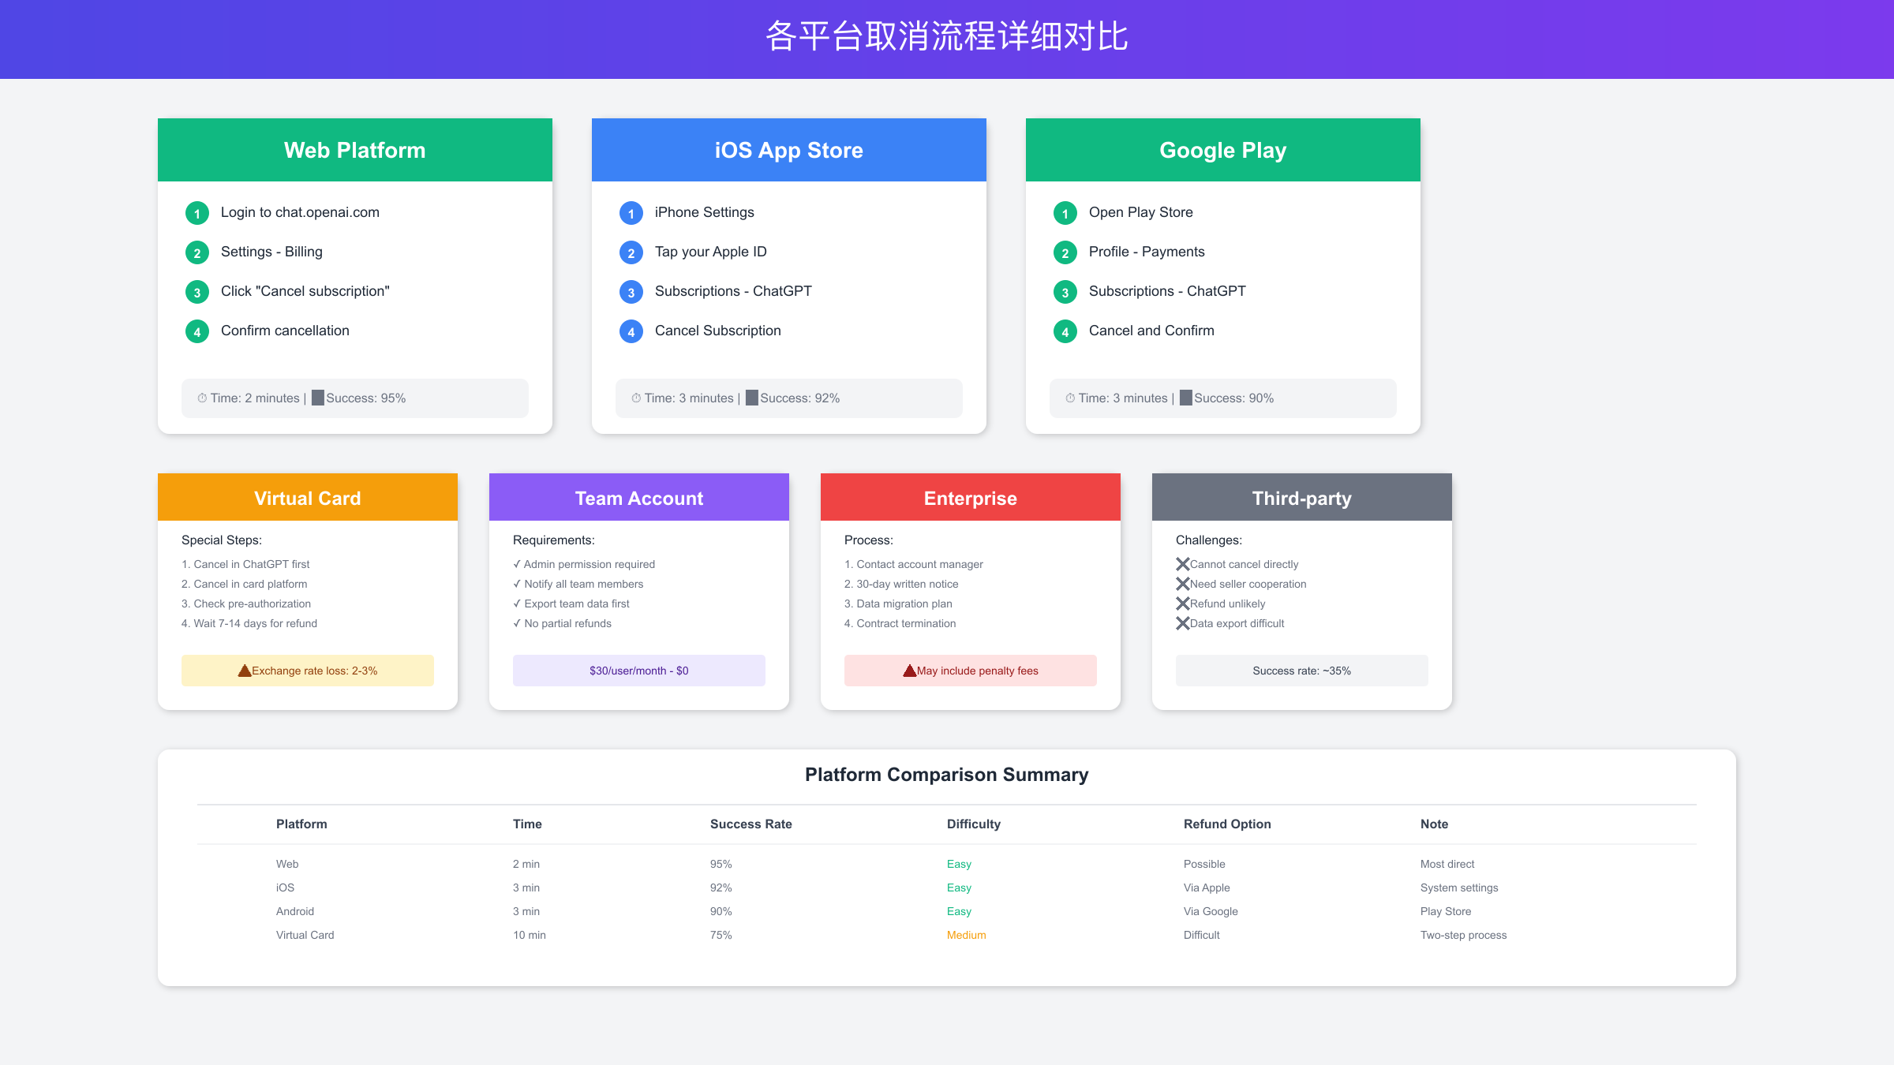
Task: Click the Success rate: ~35% badge
Action: tap(1302, 671)
